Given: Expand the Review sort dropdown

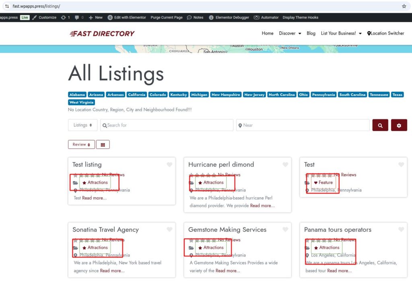Looking at the screenshot, I should tap(81, 145).
